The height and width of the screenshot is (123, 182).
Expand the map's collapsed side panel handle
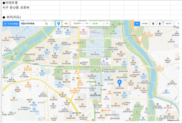(3, 71)
